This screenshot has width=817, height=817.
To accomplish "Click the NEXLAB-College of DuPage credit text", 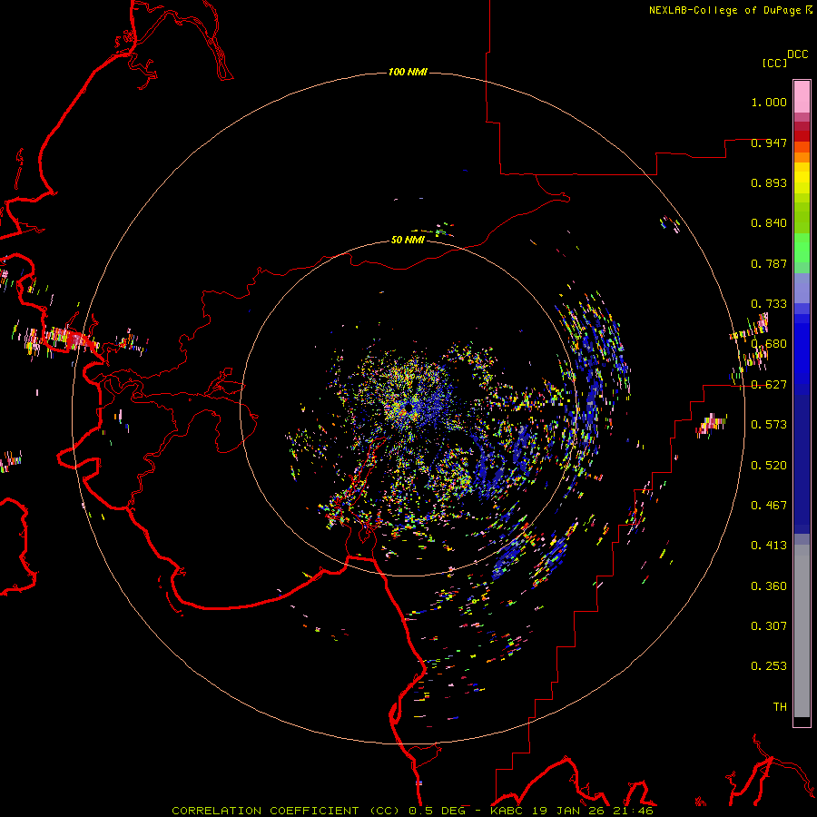I will pos(724,10).
